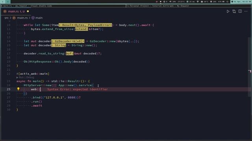
Task: Click Ok(HttpResponse::Ok() on line 19
Action: [43, 61]
